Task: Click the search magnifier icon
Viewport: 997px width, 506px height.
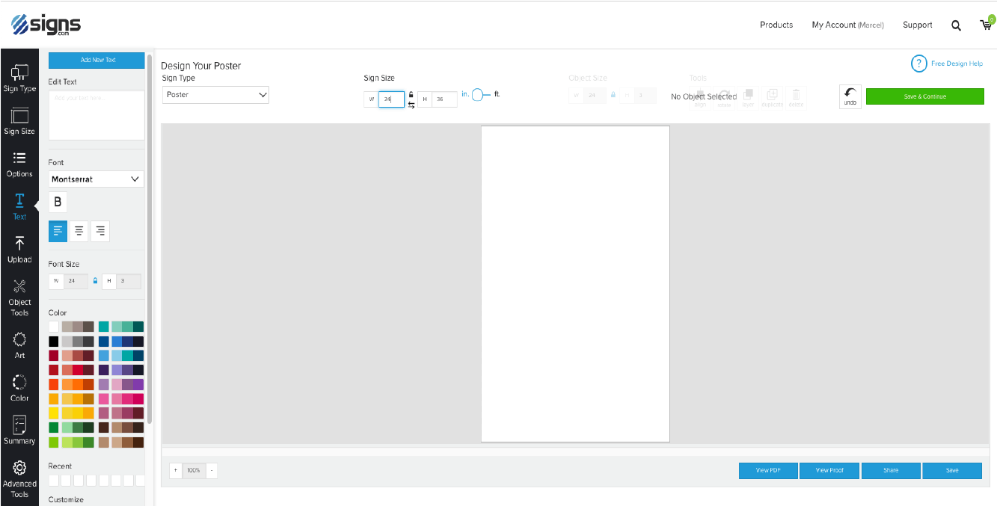Action: coord(956,25)
